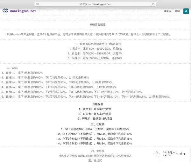The width and height of the screenshot is (191, 162).
Task: Click the 直推2人 rule line
Action: (x=45, y=77)
